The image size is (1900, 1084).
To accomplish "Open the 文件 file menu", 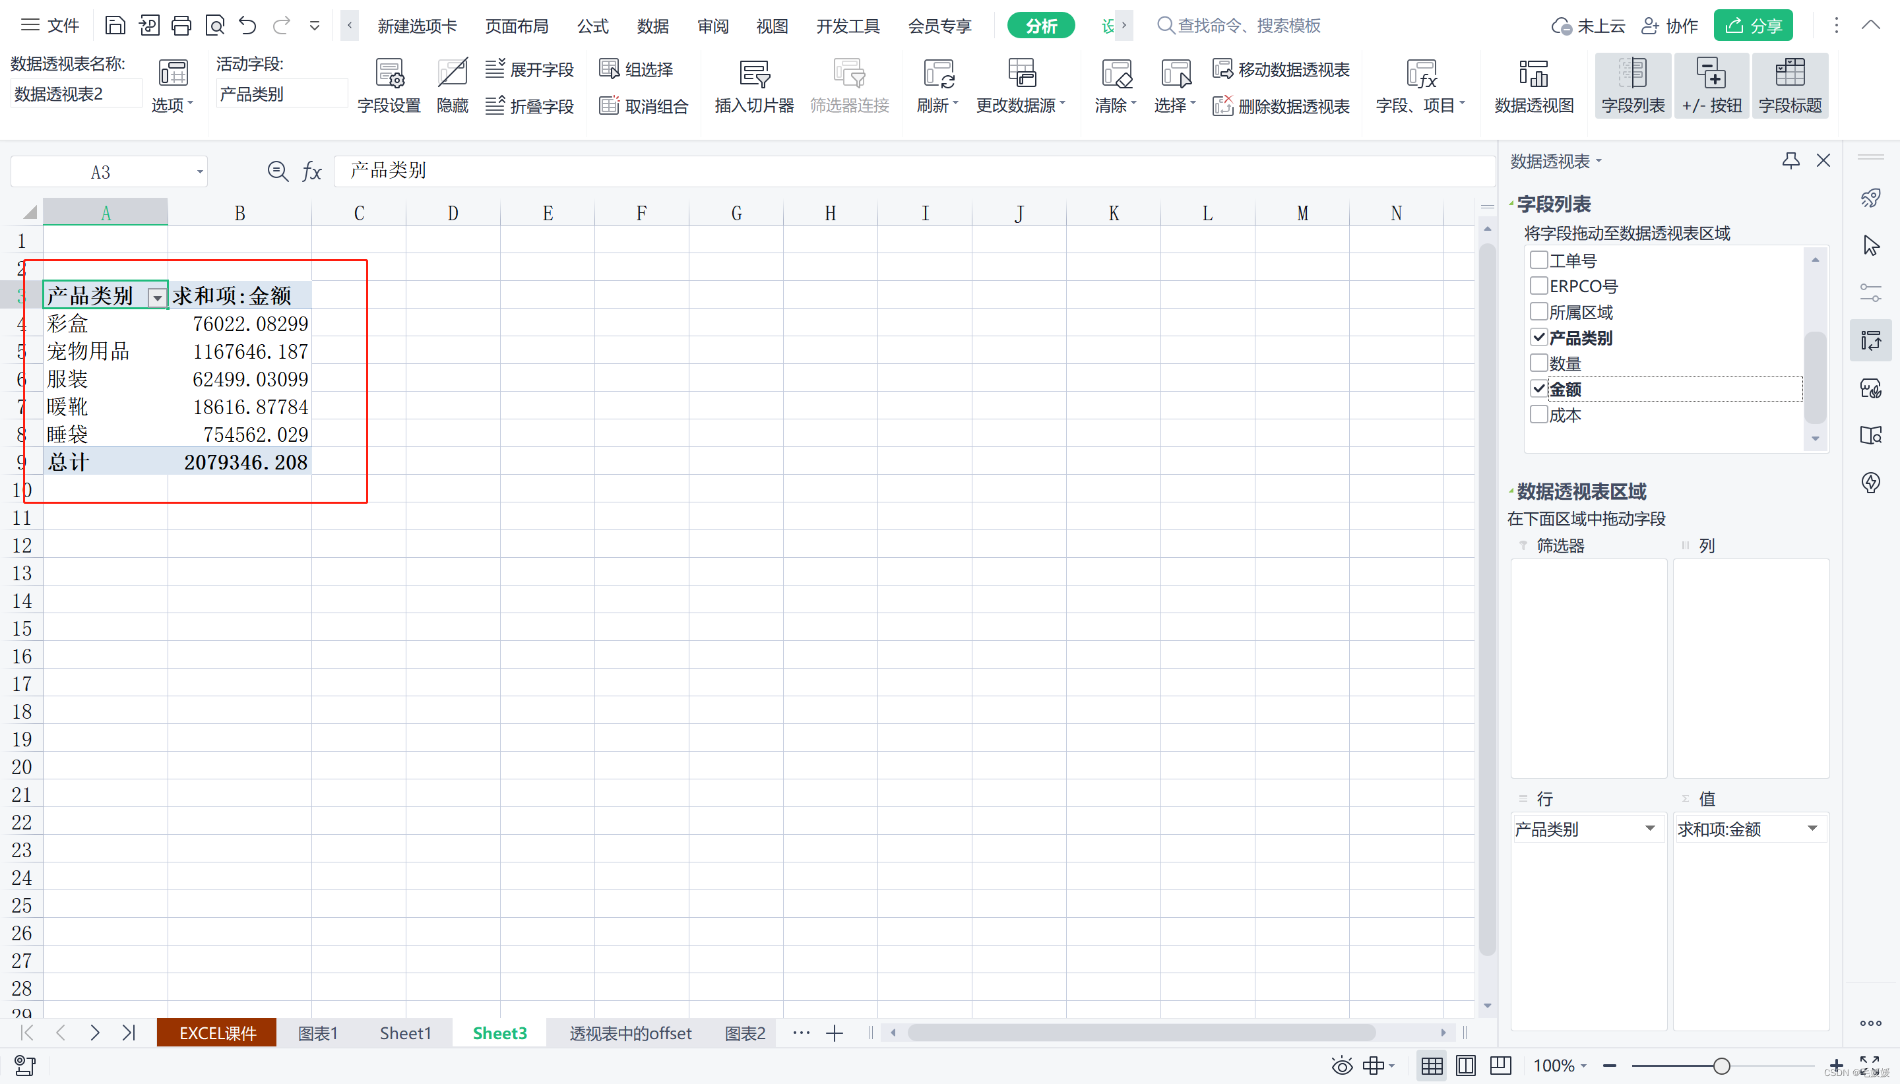I will (50, 25).
